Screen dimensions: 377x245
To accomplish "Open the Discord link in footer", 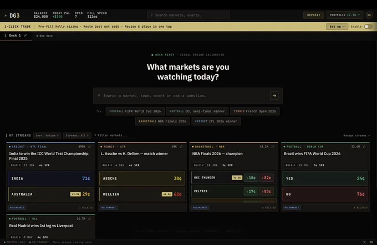I will (x=371, y=242).
